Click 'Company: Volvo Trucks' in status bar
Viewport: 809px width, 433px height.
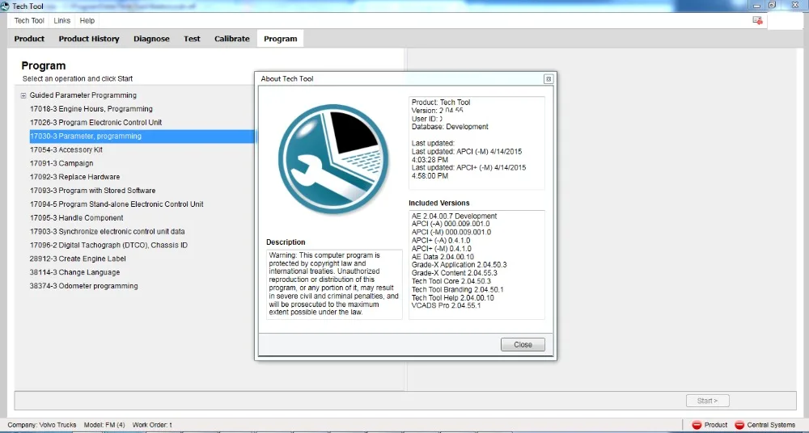tap(42, 425)
